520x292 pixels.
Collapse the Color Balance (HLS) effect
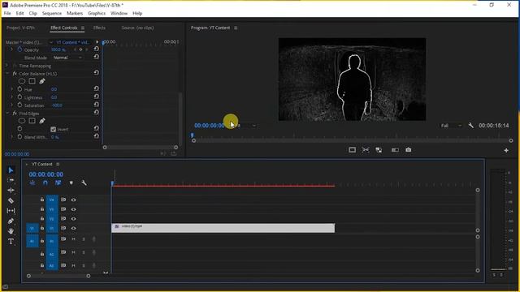click(x=7, y=74)
